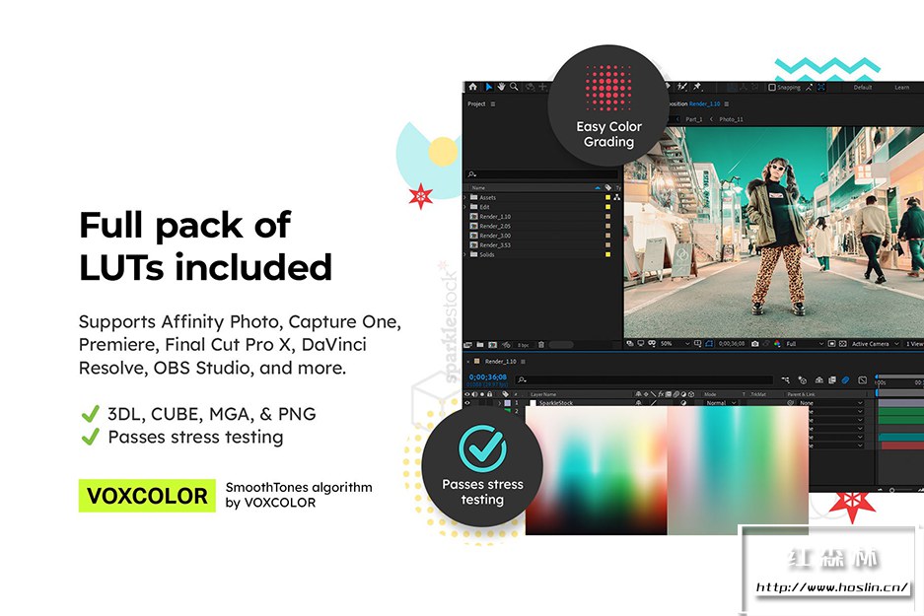Click the Photo_11 breadcrumb
This screenshot has width=924, height=616.
[x=731, y=119]
